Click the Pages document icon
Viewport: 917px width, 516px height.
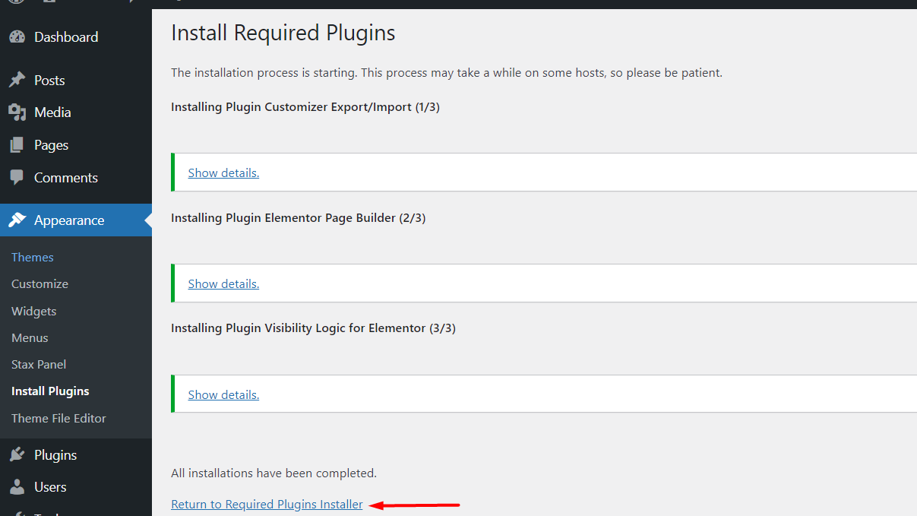tap(17, 144)
